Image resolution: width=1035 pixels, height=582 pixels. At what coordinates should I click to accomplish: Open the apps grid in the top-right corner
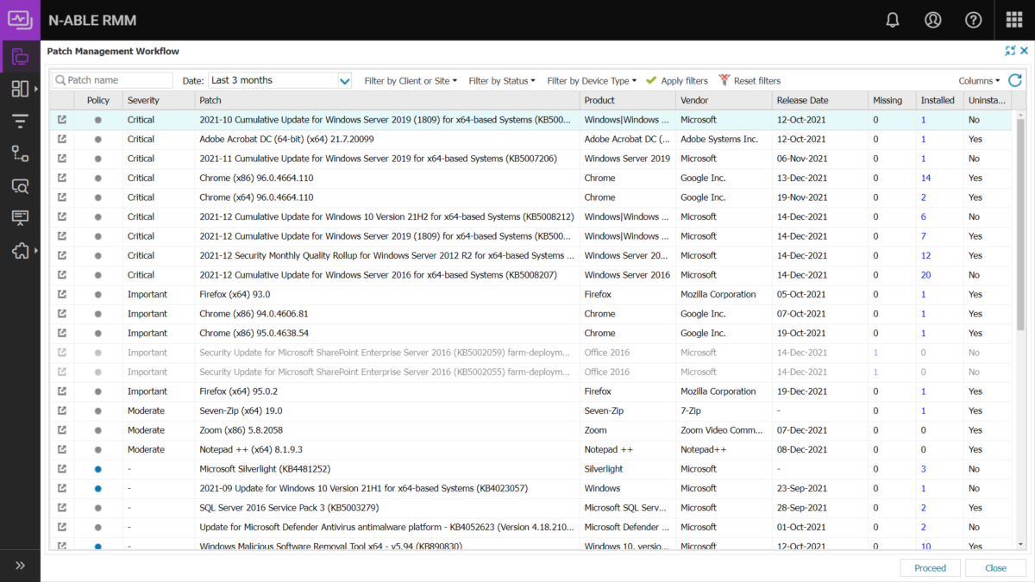coord(1012,19)
